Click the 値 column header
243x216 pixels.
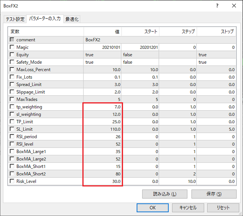pos(103,32)
